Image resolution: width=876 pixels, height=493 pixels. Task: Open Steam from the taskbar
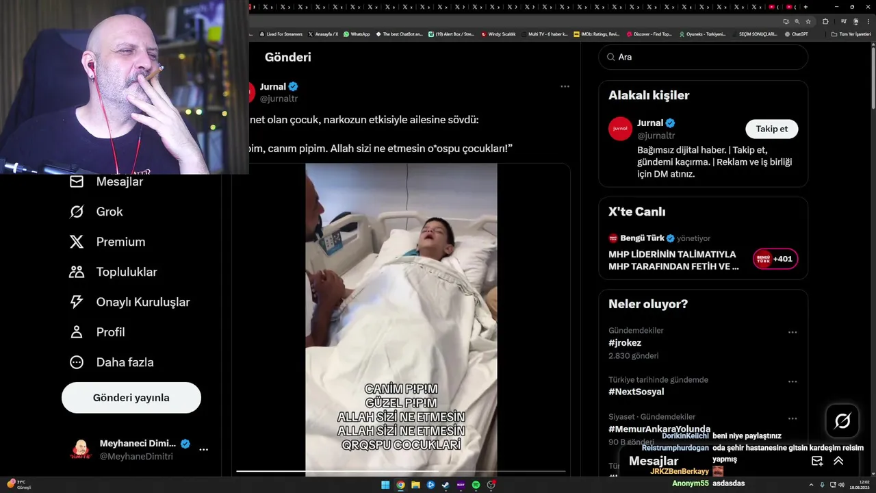(x=446, y=485)
